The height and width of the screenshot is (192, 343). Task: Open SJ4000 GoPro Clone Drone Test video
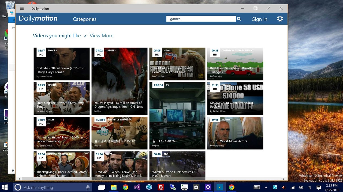[235, 99]
